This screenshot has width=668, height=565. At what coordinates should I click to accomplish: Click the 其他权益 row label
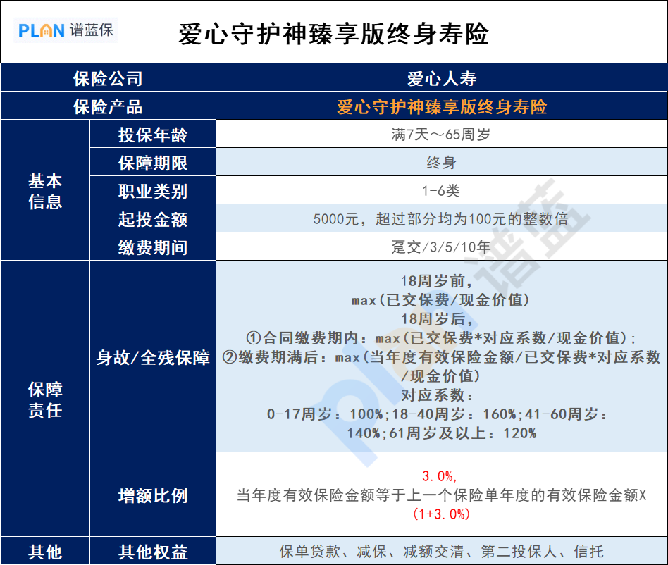153,552
